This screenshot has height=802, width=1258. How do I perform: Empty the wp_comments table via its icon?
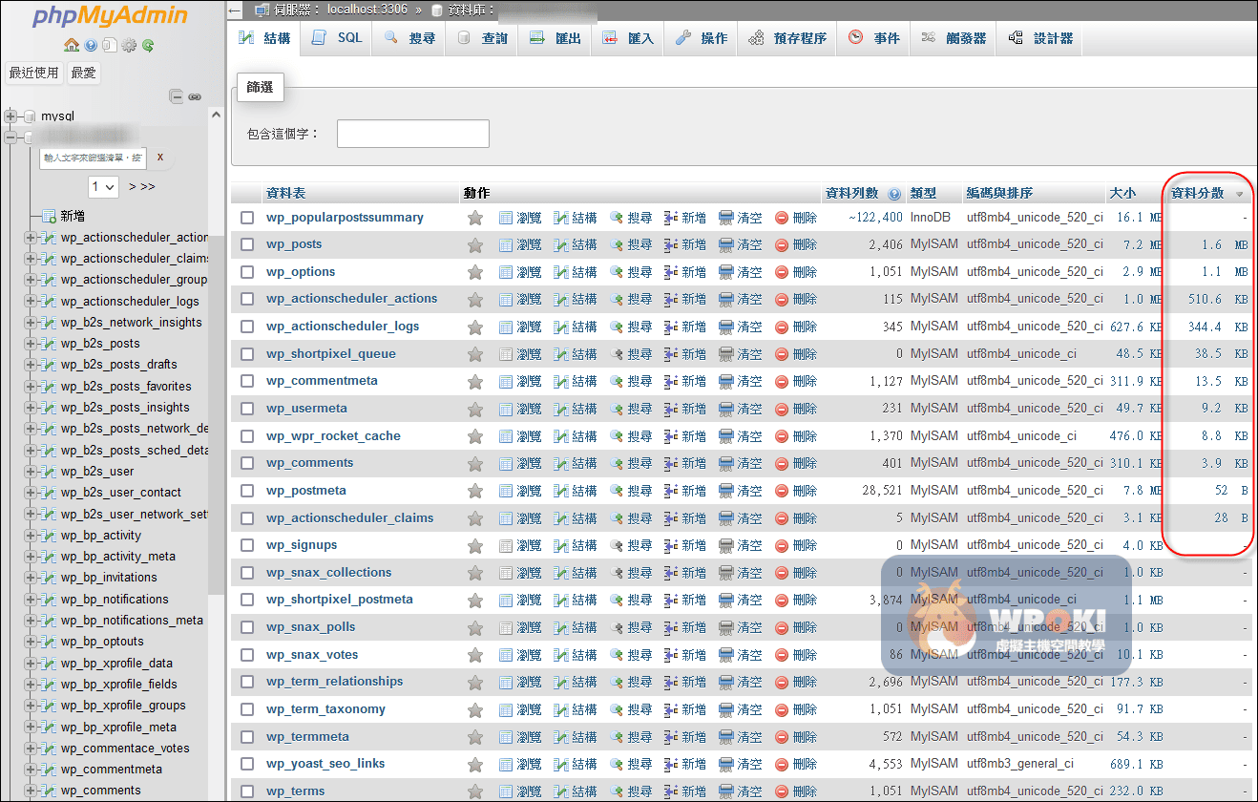pyautogui.click(x=726, y=464)
